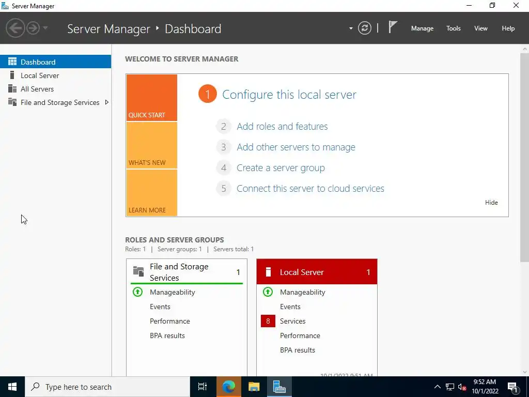Click Performance in File and Storage tile
Screen dimensions: 529x397
169,321
